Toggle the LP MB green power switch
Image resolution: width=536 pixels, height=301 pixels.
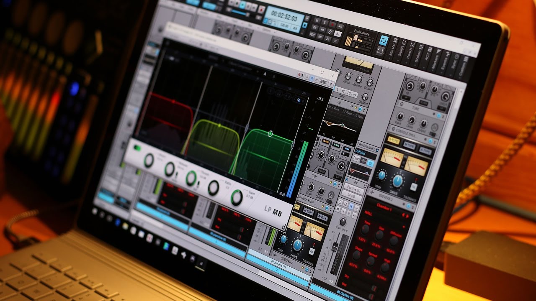click(x=138, y=148)
